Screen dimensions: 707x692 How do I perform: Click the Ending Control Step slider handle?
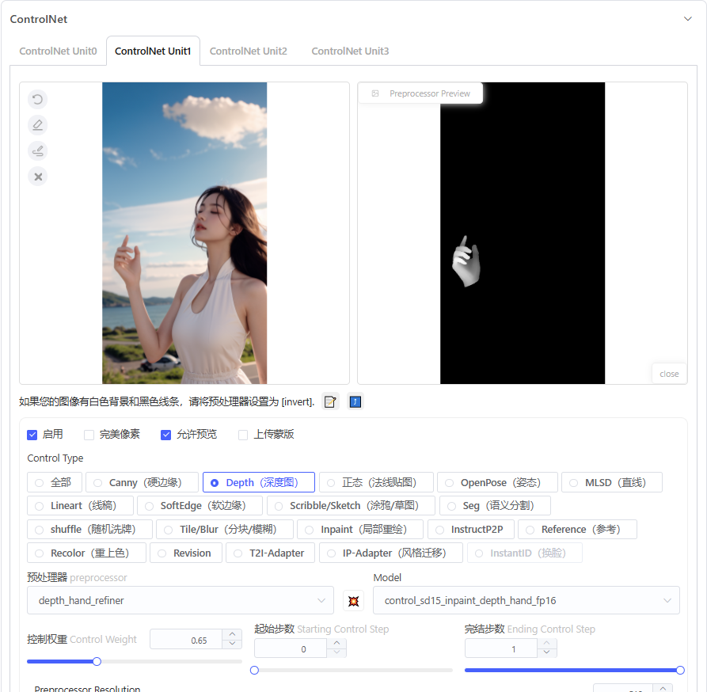coord(680,671)
